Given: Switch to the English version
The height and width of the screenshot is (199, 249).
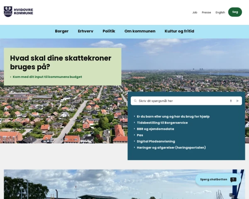Looking at the screenshot, I should (x=220, y=12).
